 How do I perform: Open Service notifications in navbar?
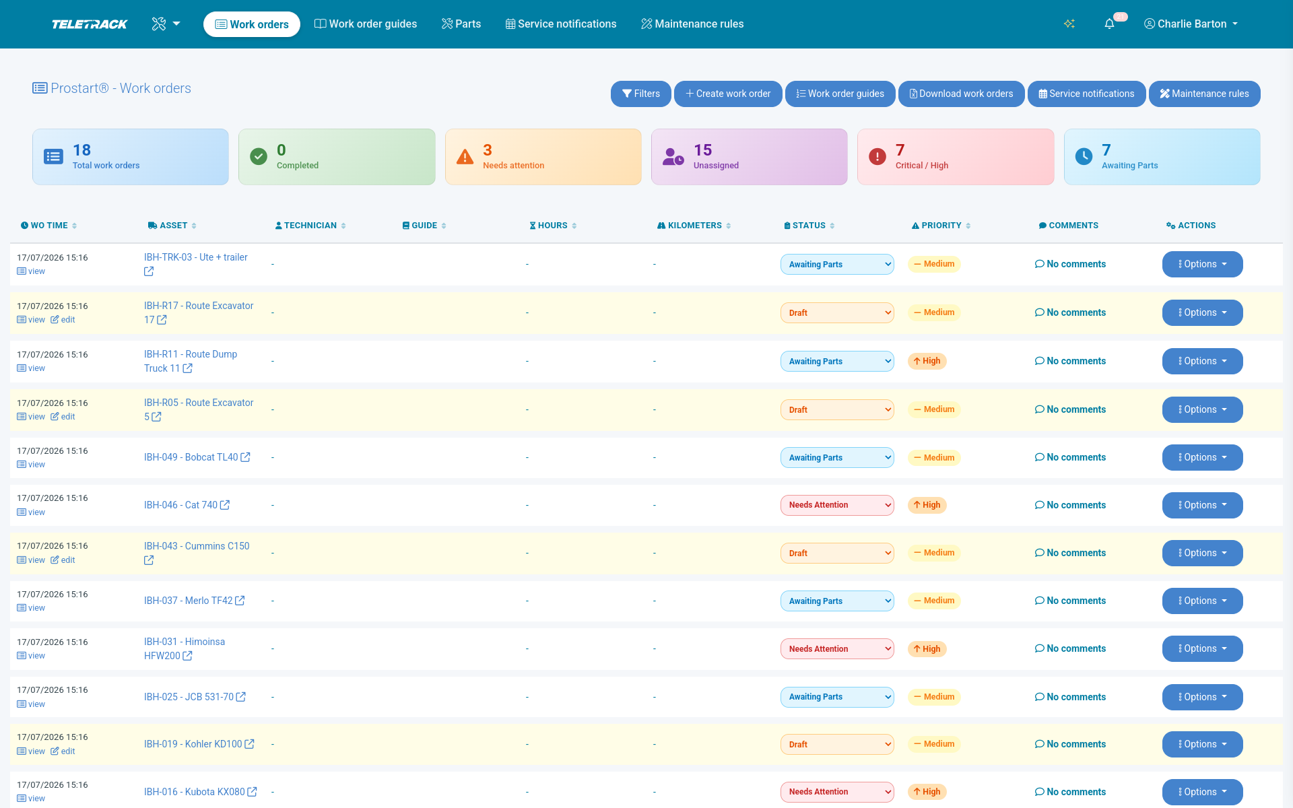pos(561,24)
